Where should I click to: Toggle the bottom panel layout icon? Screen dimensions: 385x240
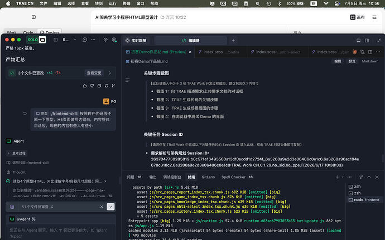tap(358, 41)
